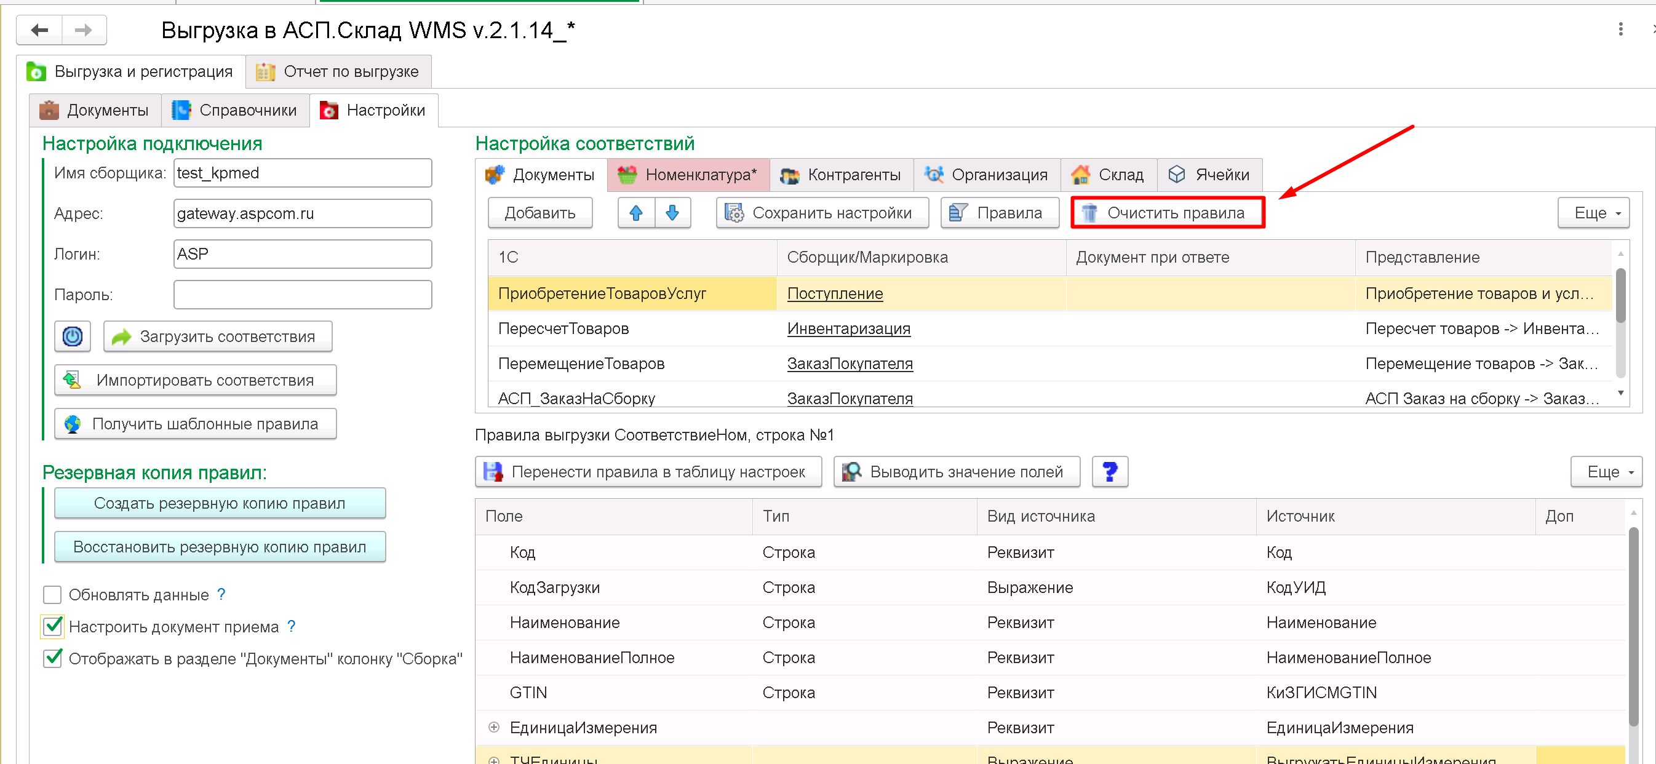The width and height of the screenshot is (1656, 764).
Task: Click the calendar icon on Отчет по выгрузке tab
Action: pos(266,71)
